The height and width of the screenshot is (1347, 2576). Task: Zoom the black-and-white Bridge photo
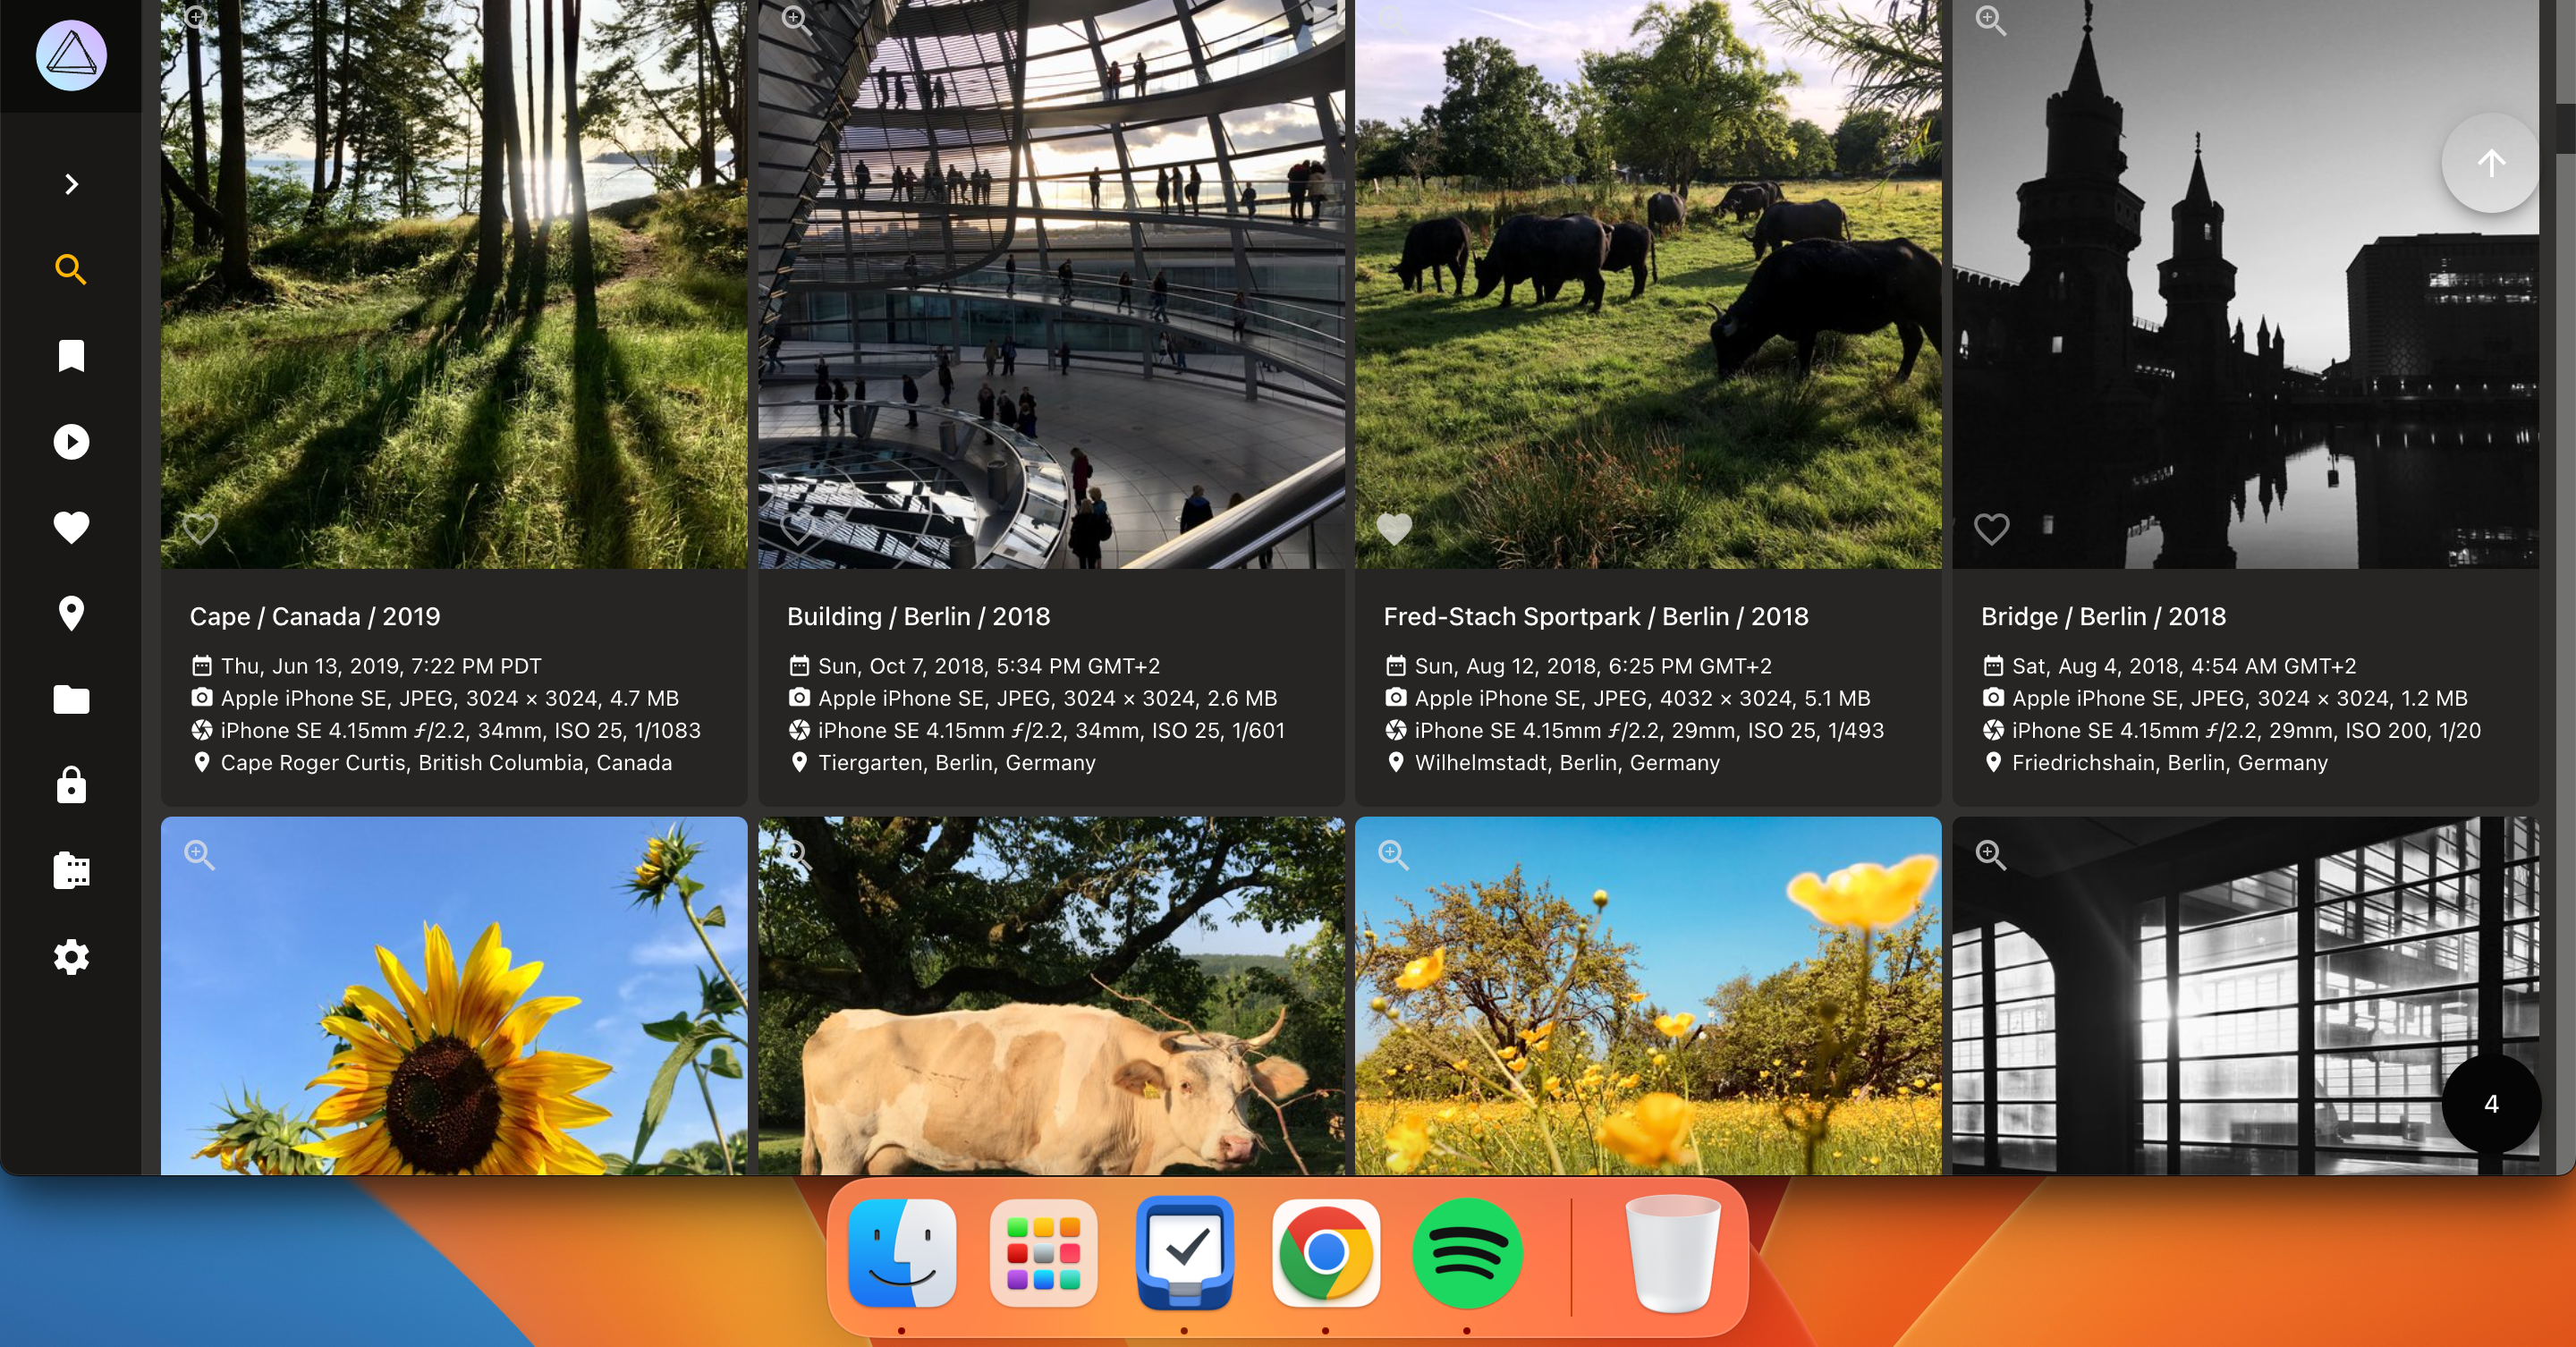pos(1990,20)
